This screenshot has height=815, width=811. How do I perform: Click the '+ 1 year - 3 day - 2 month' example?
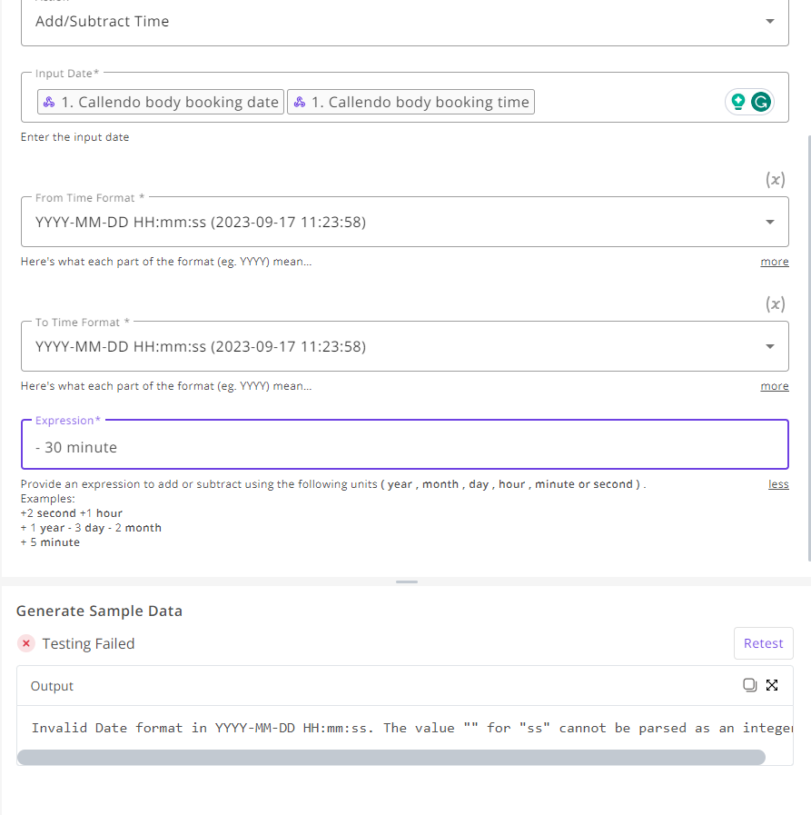[x=91, y=528]
